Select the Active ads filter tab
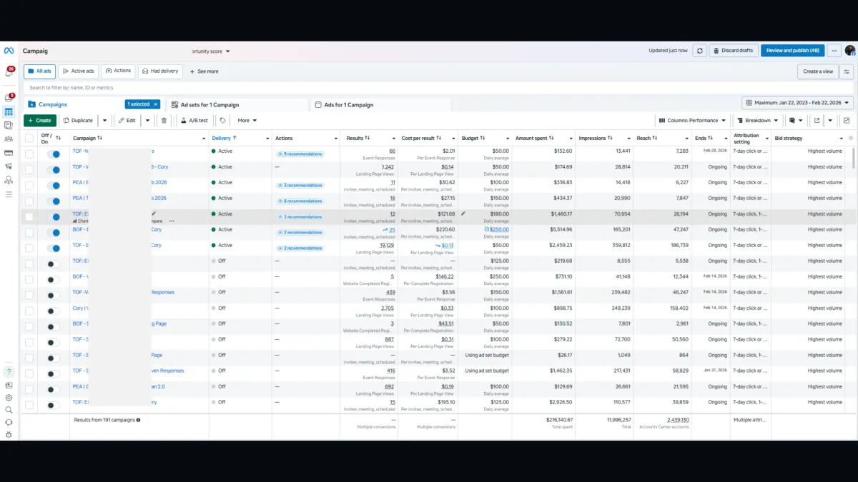Image resolution: width=858 pixels, height=482 pixels. coord(79,71)
